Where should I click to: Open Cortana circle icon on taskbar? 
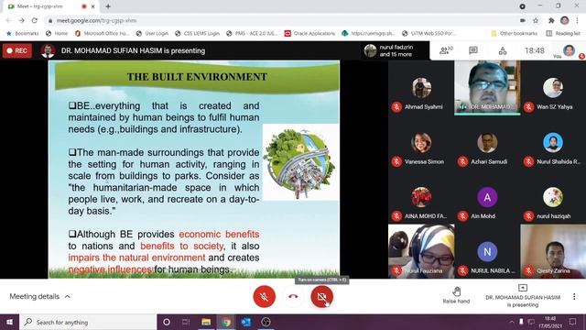pyautogui.click(x=167, y=322)
